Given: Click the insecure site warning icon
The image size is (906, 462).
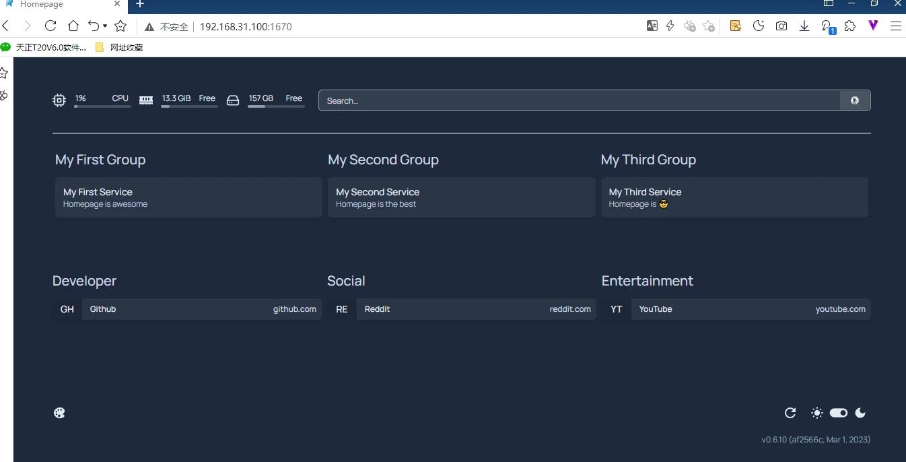Looking at the screenshot, I should click(x=149, y=27).
